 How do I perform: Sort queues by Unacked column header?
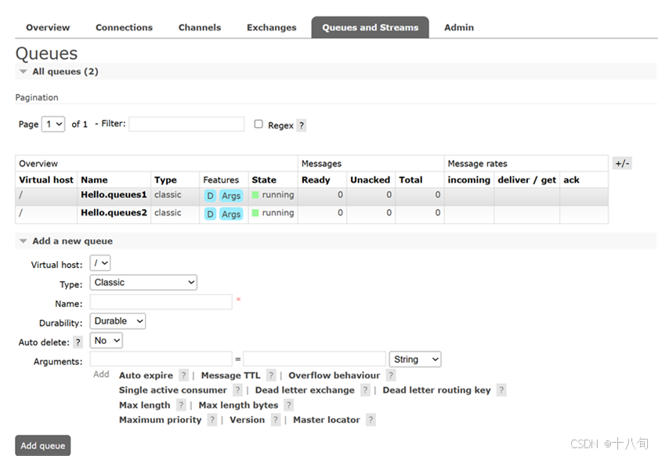[x=370, y=179]
